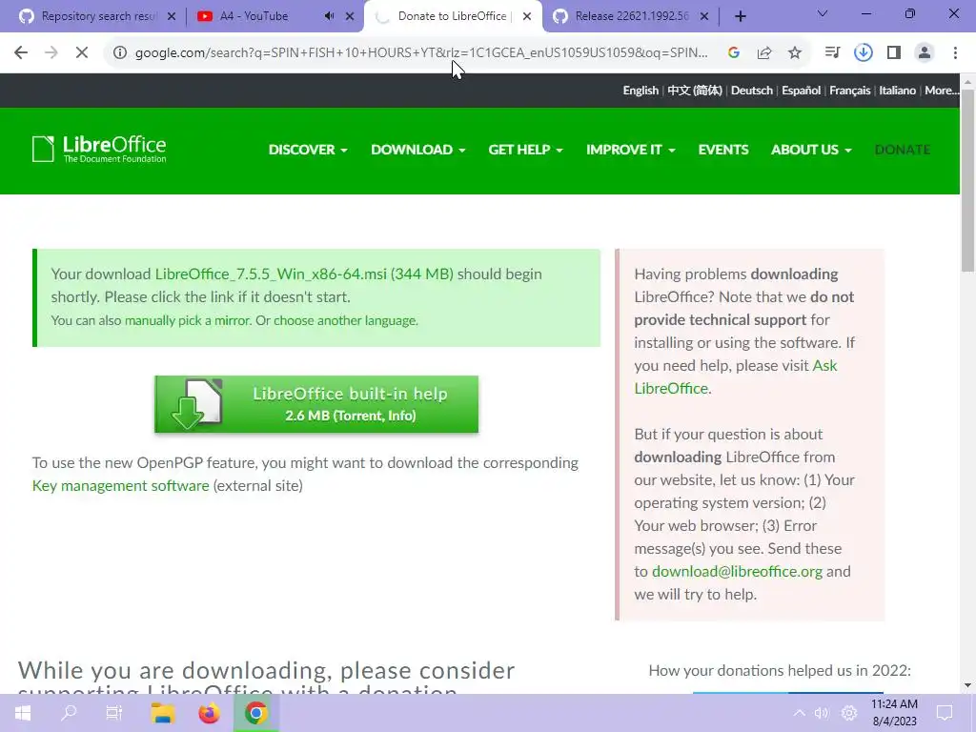976x732 pixels.
Task: Click choose another language link
Action: click(x=345, y=320)
